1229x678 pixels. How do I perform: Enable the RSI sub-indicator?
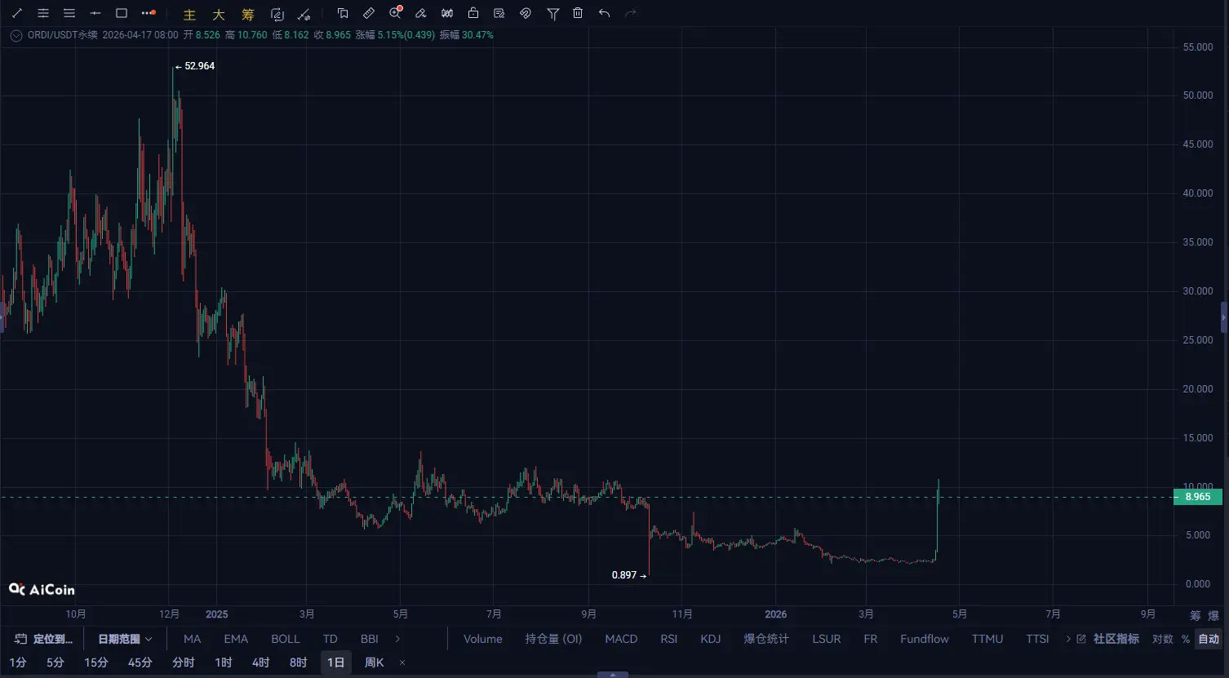[x=669, y=639]
